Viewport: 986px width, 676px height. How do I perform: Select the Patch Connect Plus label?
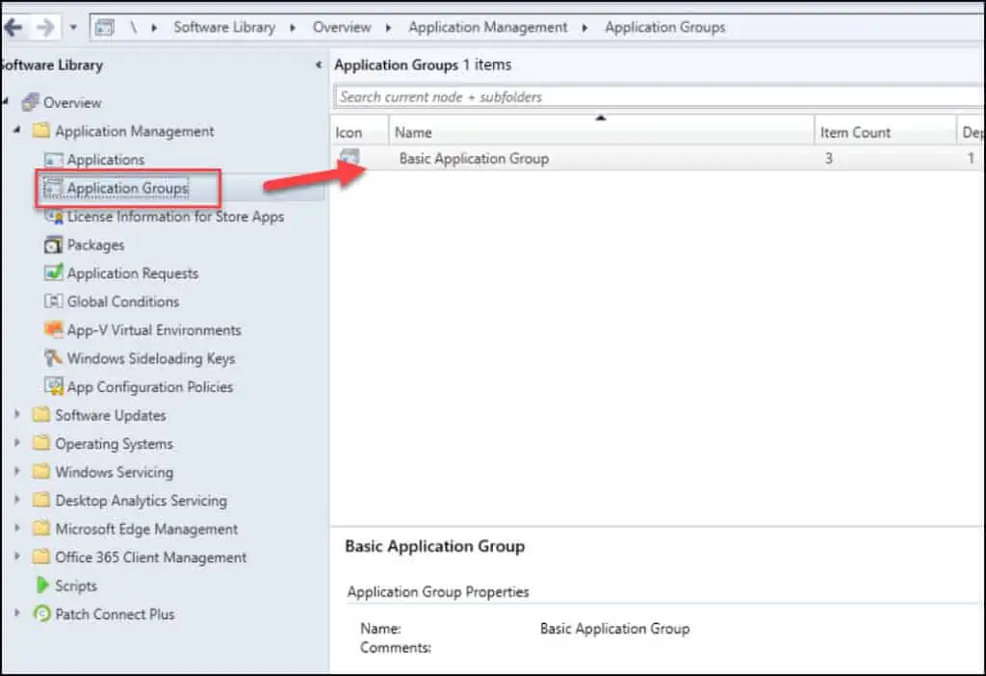(115, 613)
